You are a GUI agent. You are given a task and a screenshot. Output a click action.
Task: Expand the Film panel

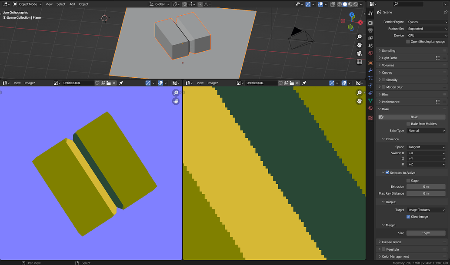coord(412,94)
